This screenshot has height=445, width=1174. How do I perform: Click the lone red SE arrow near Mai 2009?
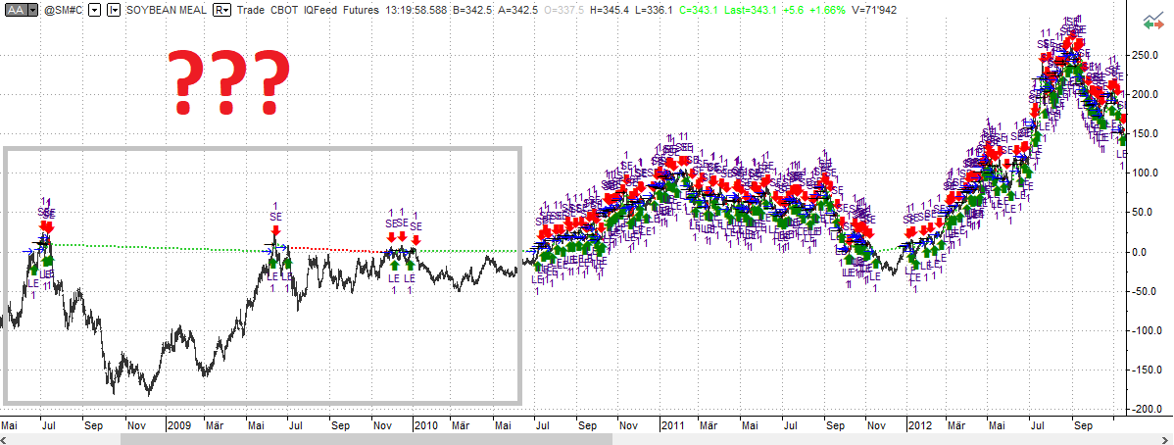pos(275,230)
